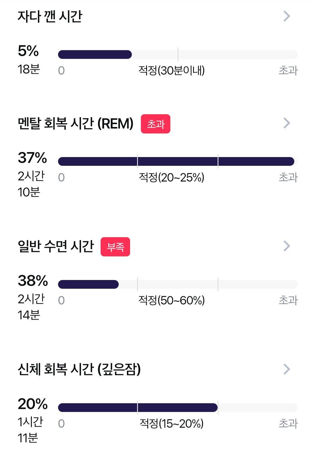
Task: Expand 자다 깬 시간 chevron arrow
Action: 287,16
